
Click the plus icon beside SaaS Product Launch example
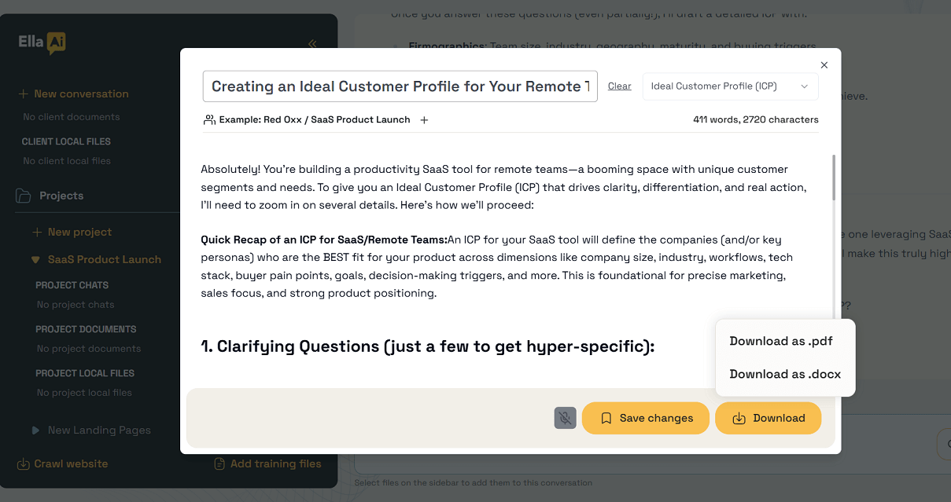pyautogui.click(x=424, y=120)
